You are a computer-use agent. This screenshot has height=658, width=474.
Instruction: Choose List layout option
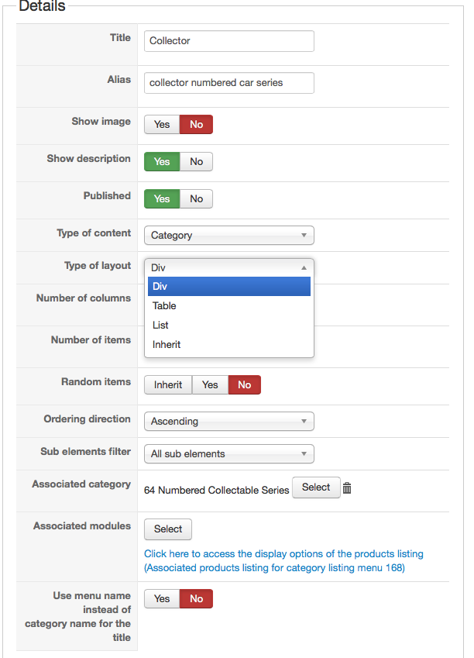161,326
